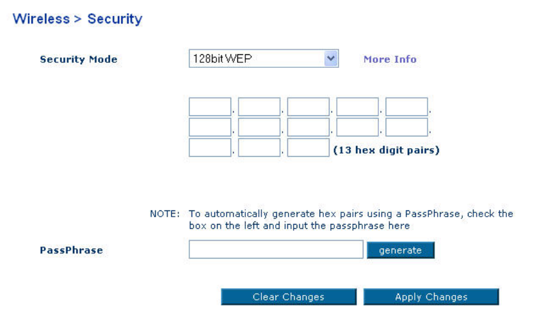
Task: Click the first hex pair field
Action: [210, 107]
